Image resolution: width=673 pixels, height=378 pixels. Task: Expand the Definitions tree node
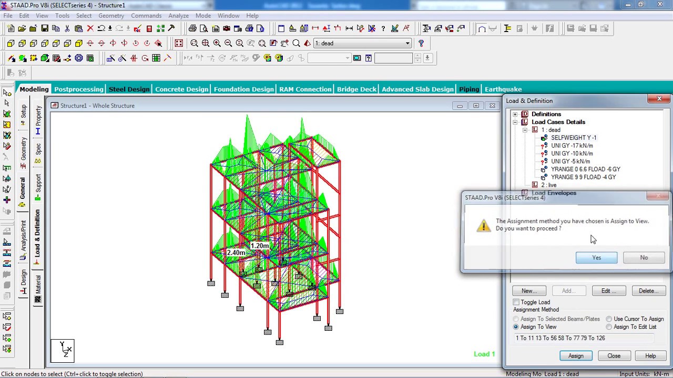pyautogui.click(x=515, y=114)
